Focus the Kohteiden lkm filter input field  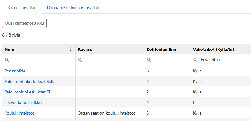[x=167, y=60]
